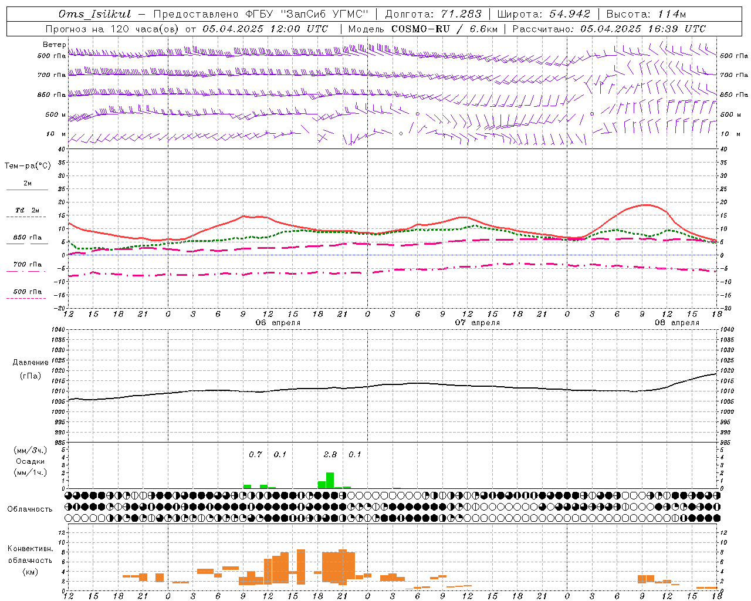Click the Облачность row label
Viewport: 751px width, 601px height.
(x=30, y=509)
